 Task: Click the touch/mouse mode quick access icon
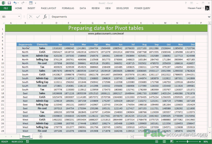[31, 3]
